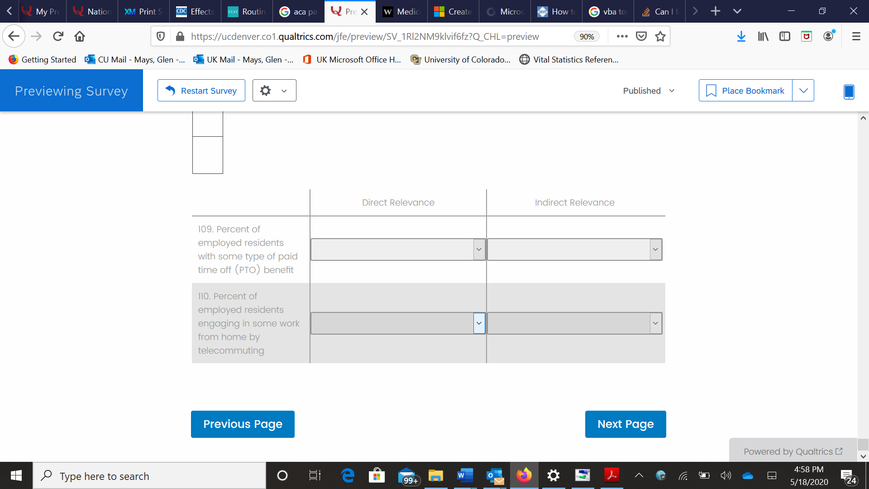This screenshot has height=489, width=869.
Task: Expand Direct Relevance dropdown for question 109
Action: click(x=478, y=249)
